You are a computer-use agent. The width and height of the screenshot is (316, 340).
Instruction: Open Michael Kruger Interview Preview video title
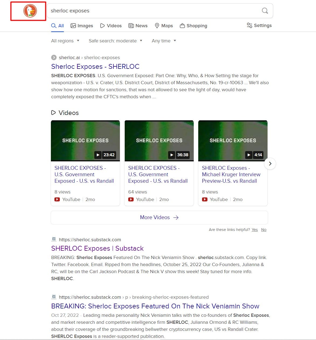pyautogui.click(x=231, y=174)
